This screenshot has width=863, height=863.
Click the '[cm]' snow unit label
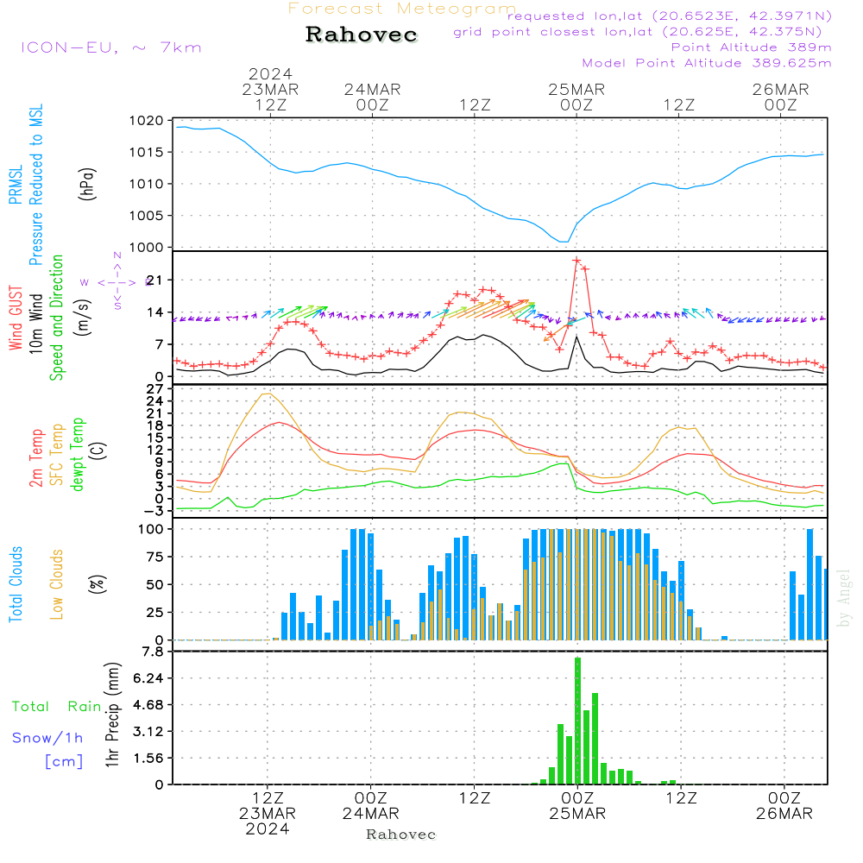click(x=64, y=761)
